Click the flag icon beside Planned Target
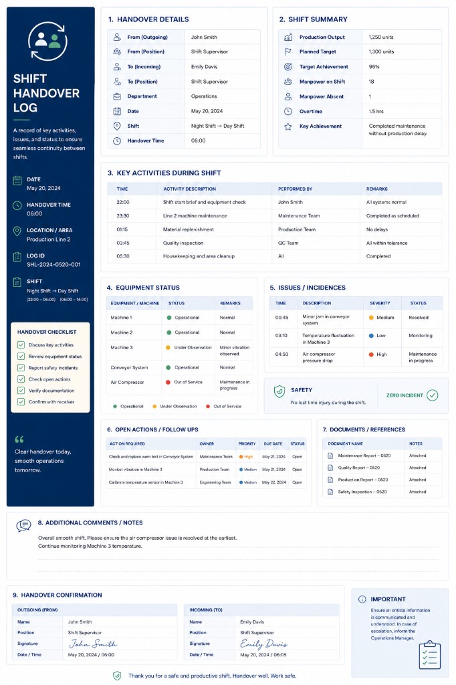This screenshot has width=456, height=685. (288, 52)
